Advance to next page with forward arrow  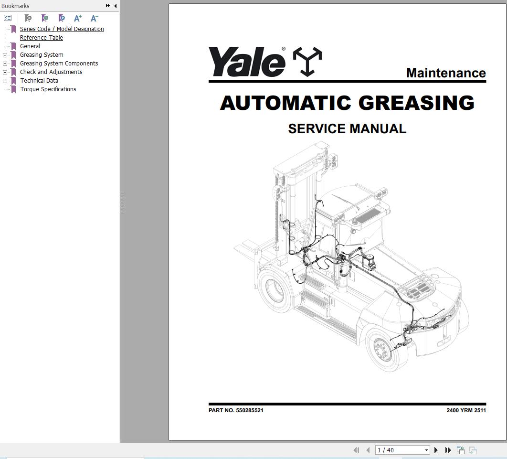436,449
